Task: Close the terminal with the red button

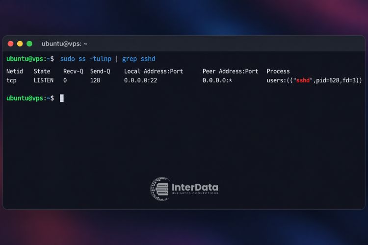Action: point(11,44)
